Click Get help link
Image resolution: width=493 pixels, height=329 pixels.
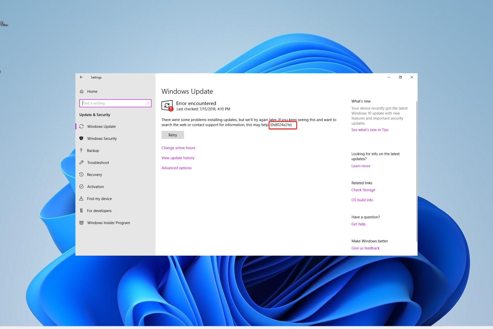358,224
